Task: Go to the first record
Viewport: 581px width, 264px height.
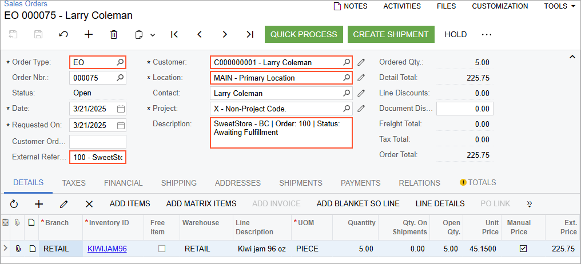Action: (174, 34)
